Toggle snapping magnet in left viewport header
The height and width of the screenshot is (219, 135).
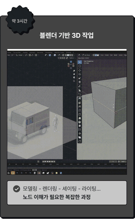pyautogui.click(x=30, y=55)
